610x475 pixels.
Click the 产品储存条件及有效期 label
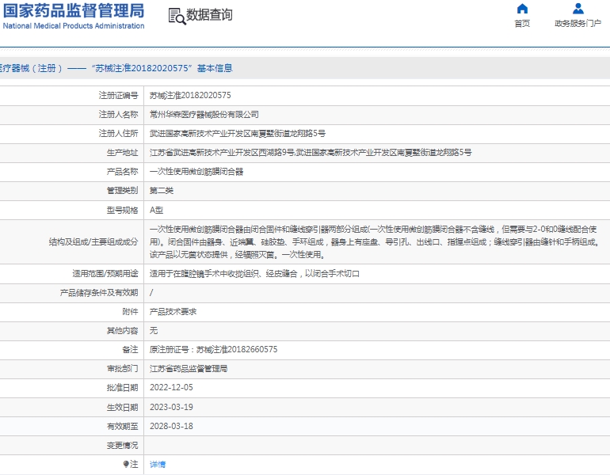(x=99, y=293)
